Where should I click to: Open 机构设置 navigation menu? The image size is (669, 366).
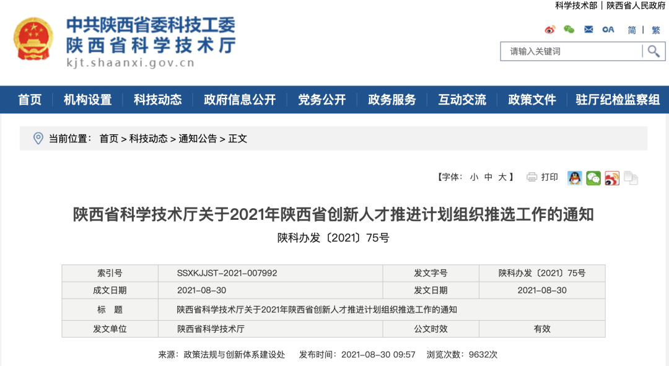[87, 100]
